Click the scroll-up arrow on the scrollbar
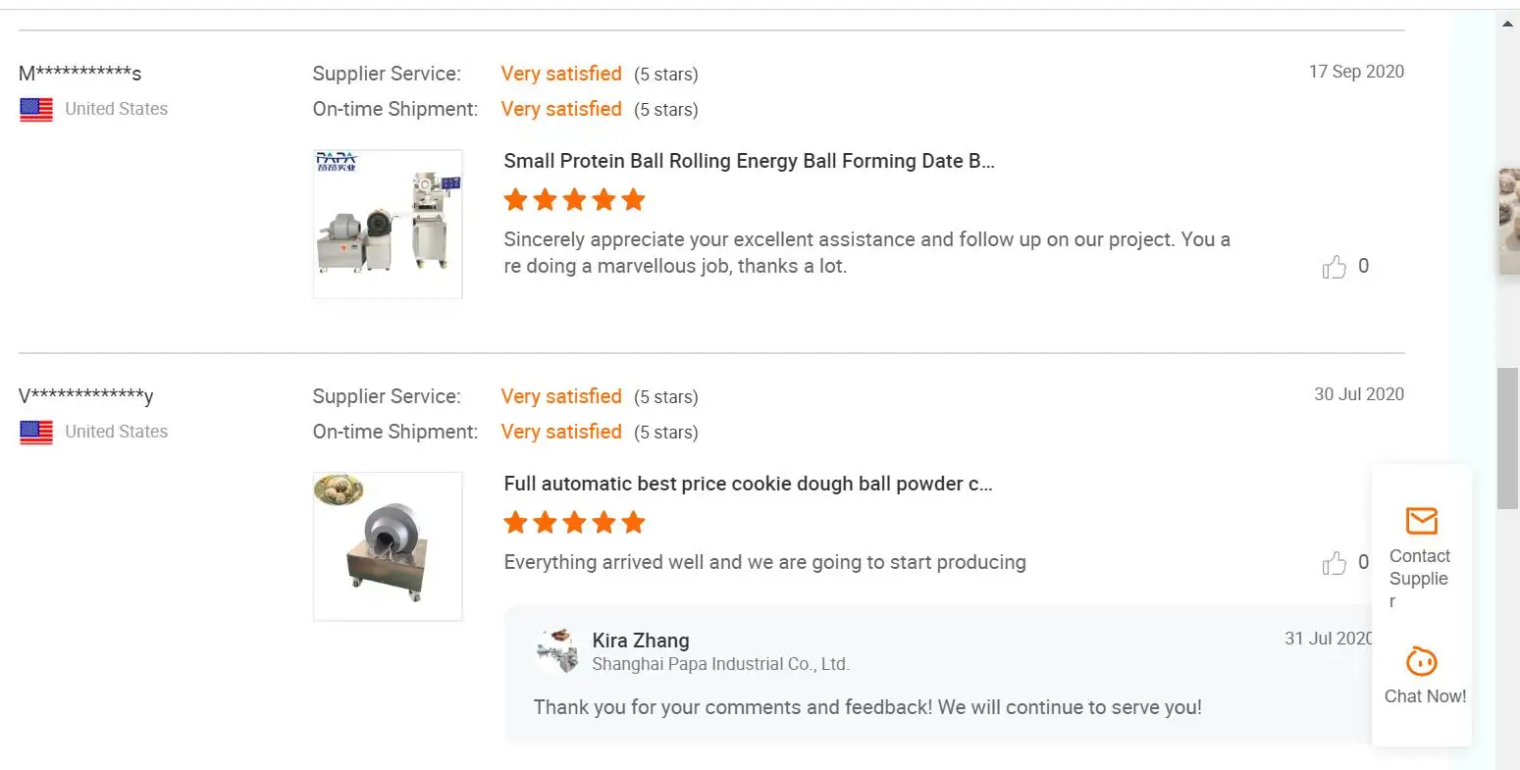This screenshot has width=1520, height=770. (x=1508, y=24)
